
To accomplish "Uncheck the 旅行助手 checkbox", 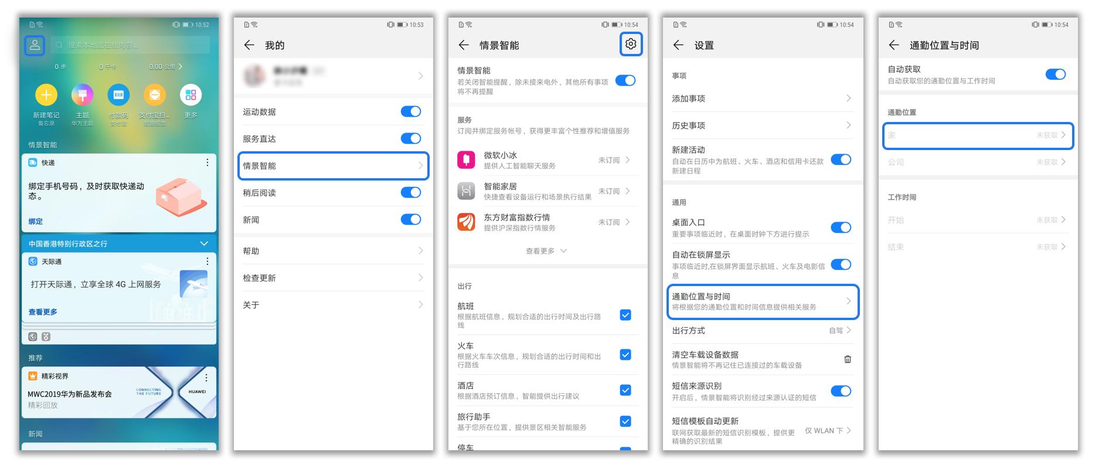I will point(625,422).
